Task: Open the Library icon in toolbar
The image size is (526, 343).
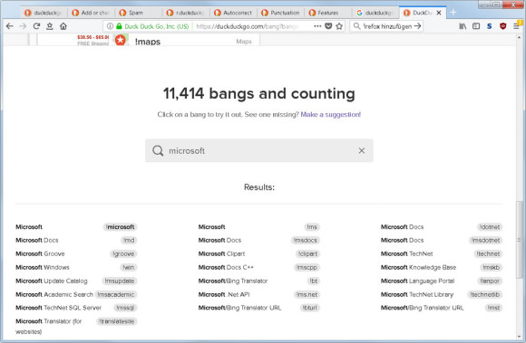Action: pos(463,26)
